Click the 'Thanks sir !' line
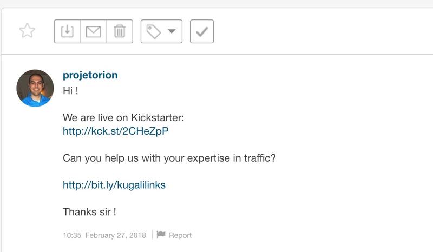 (x=89, y=211)
